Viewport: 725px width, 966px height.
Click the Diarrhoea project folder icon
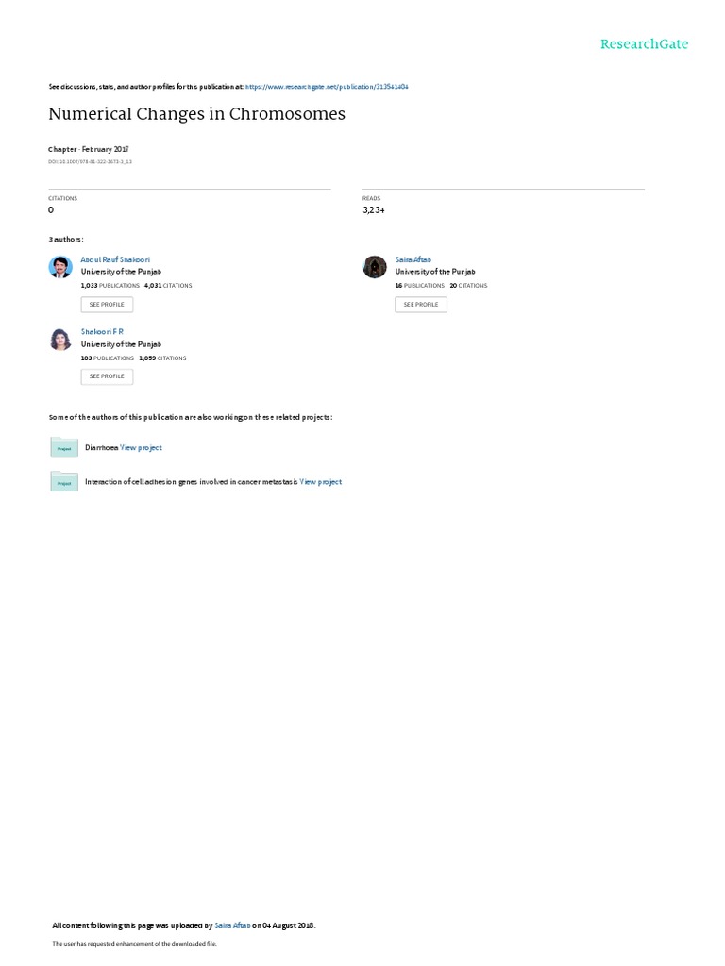64,446
